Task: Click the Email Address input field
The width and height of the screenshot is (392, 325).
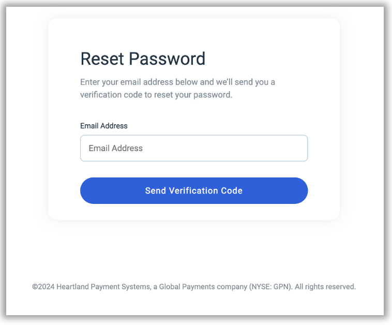Action: point(194,148)
